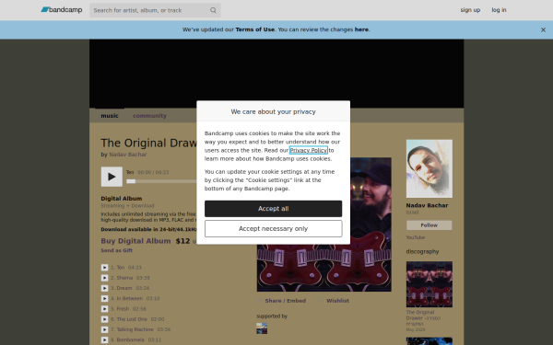Add album to Wishlist
Screen dimensions: 553x345
tap(337, 301)
